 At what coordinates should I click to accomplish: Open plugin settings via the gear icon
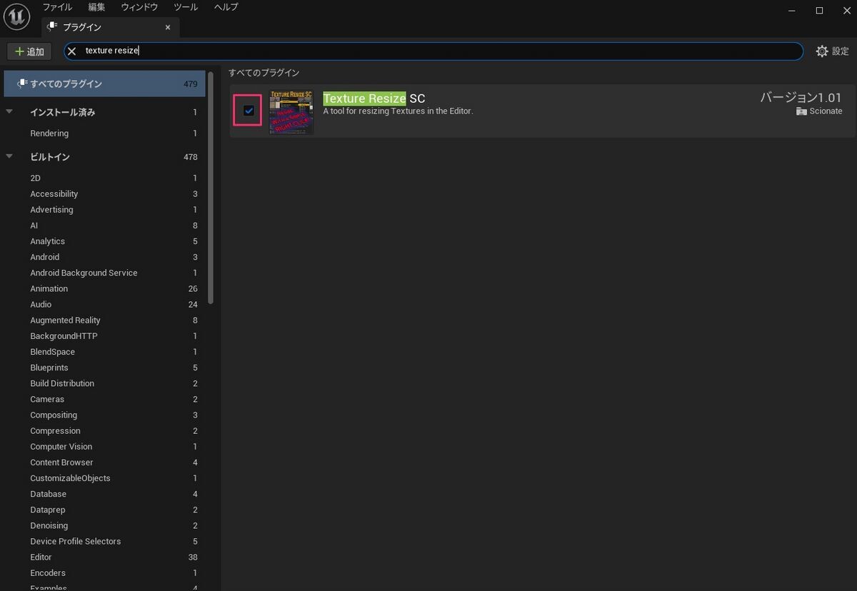[x=821, y=51]
